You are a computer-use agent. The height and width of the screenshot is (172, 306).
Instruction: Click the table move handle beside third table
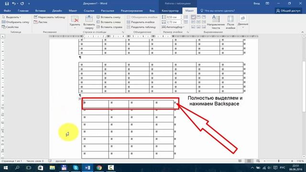(x=80, y=99)
